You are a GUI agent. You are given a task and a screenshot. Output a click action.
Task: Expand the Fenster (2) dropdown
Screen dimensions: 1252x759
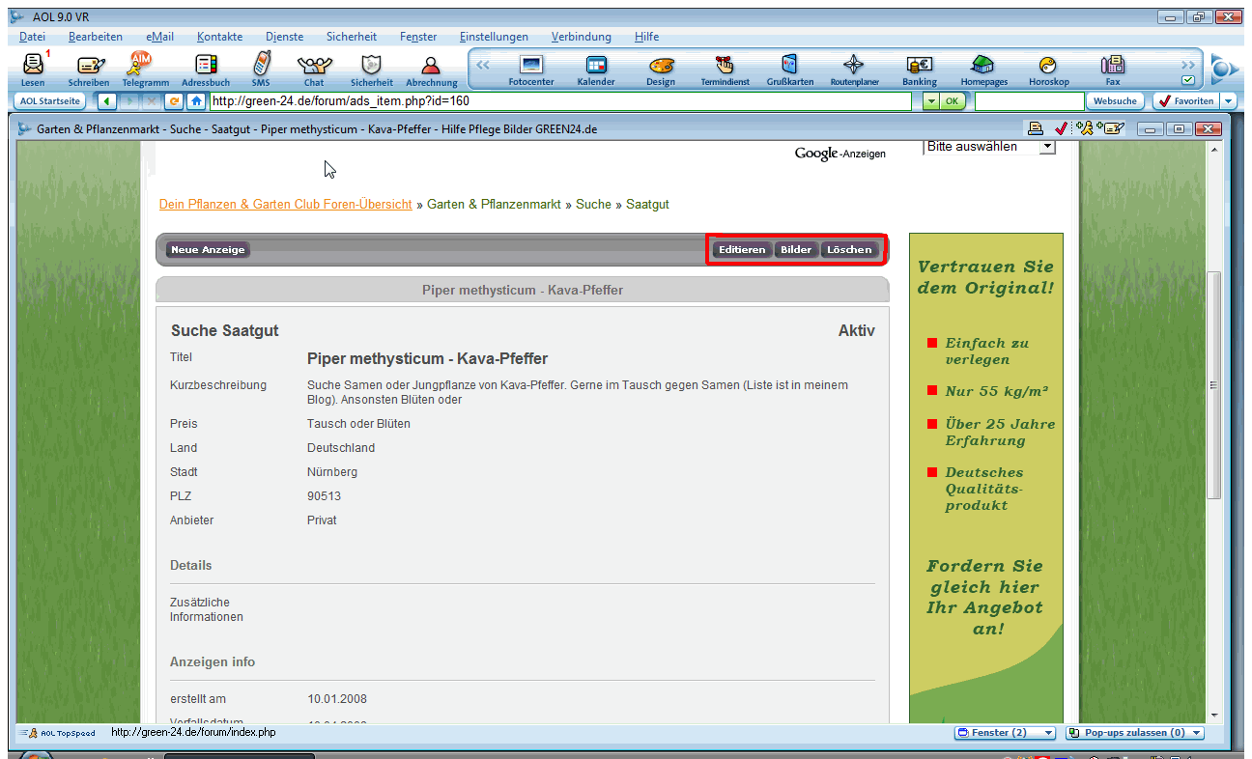click(1049, 733)
